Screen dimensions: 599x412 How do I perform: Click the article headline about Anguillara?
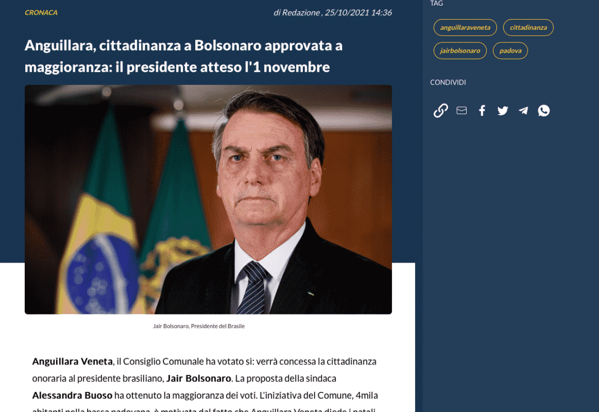(x=183, y=56)
